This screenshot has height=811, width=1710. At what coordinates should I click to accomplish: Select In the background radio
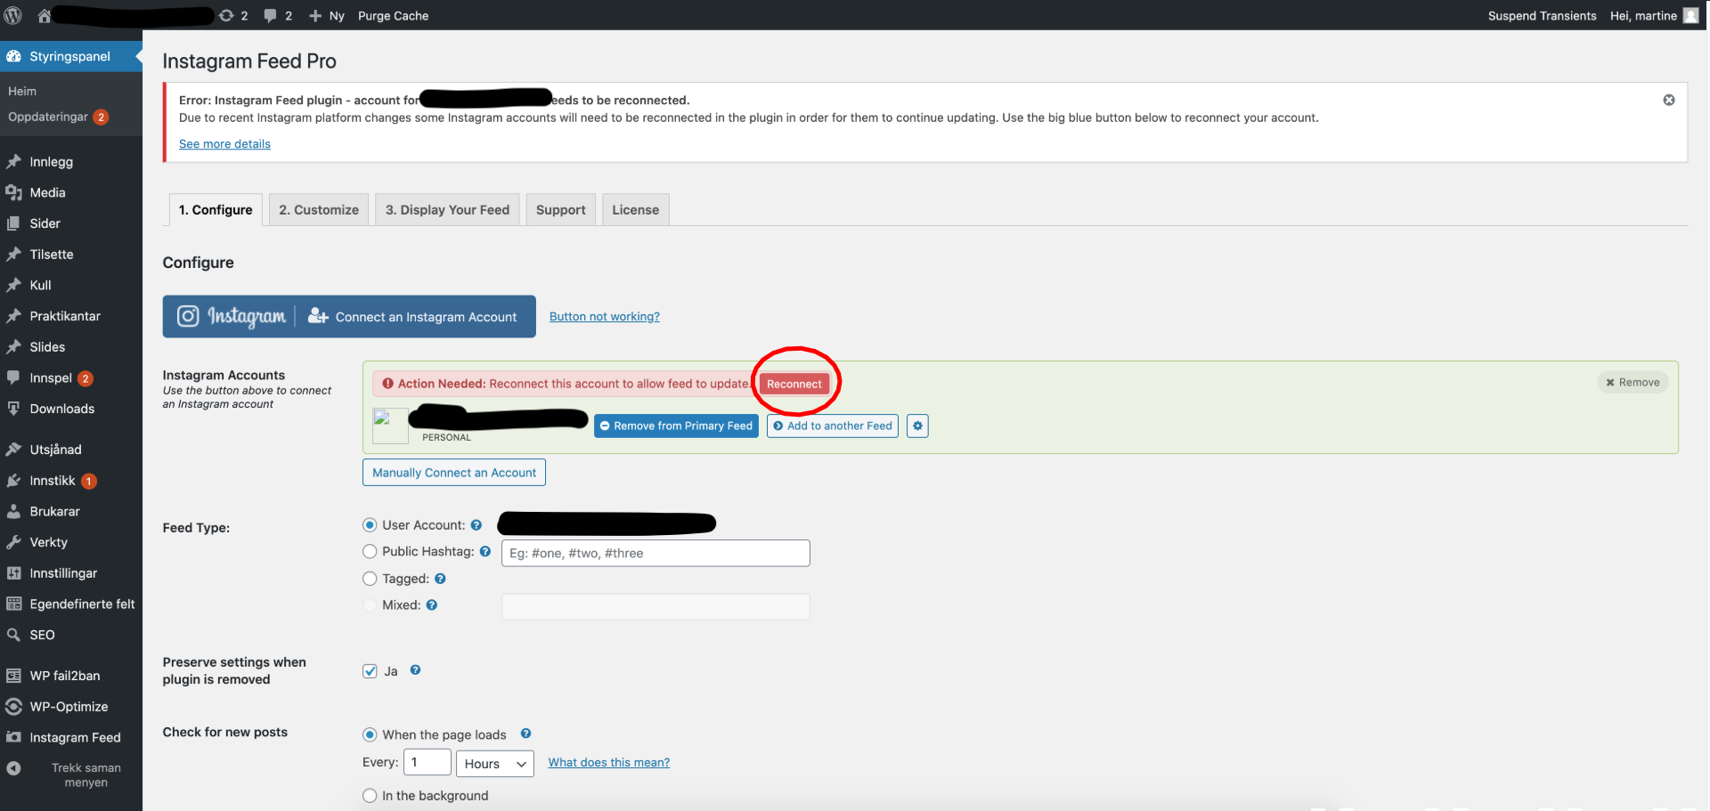[x=370, y=796]
